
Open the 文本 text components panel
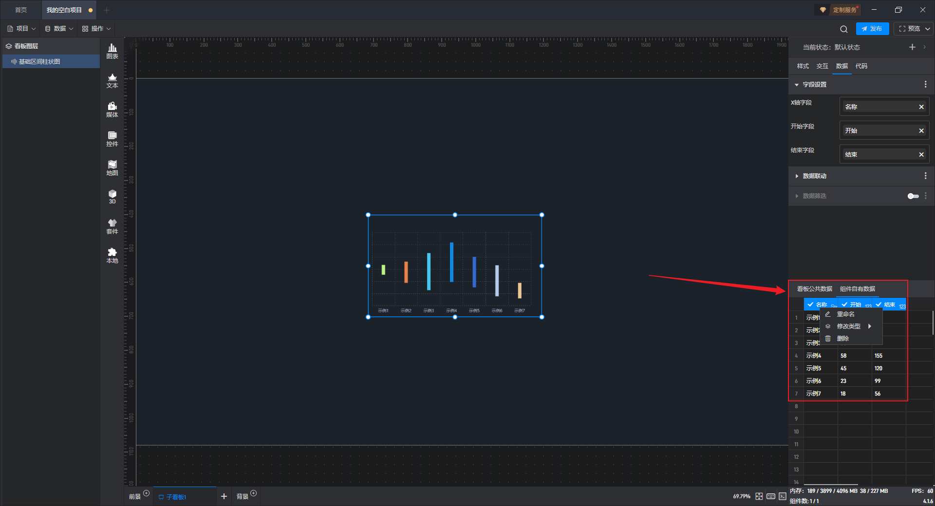point(112,80)
